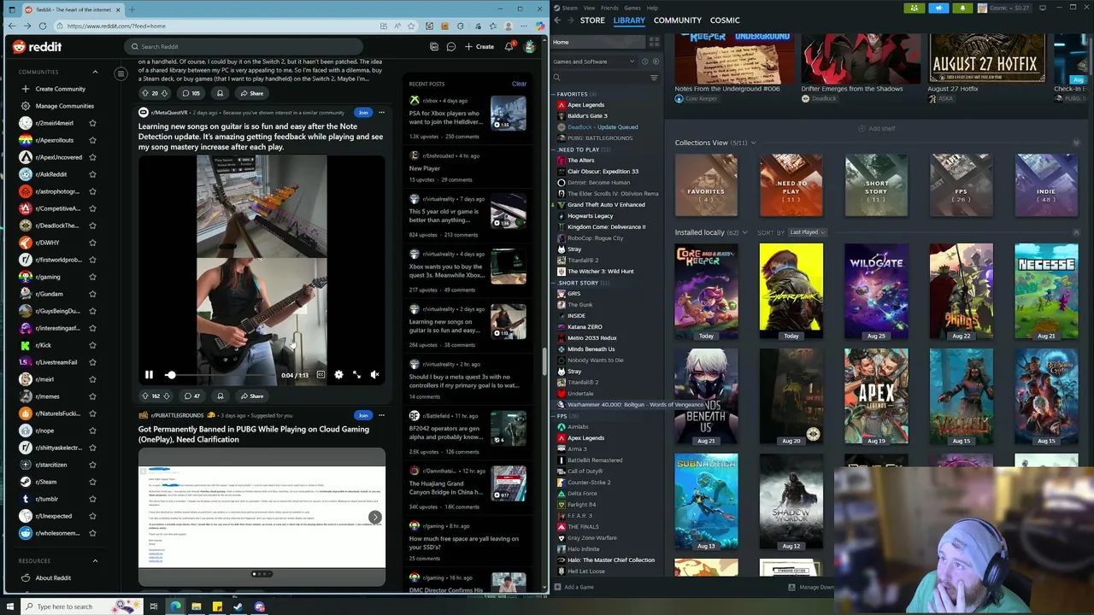Image resolution: width=1094 pixels, height=615 pixels.
Task: Show next image in PUBG post gallery
Action: pos(374,517)
